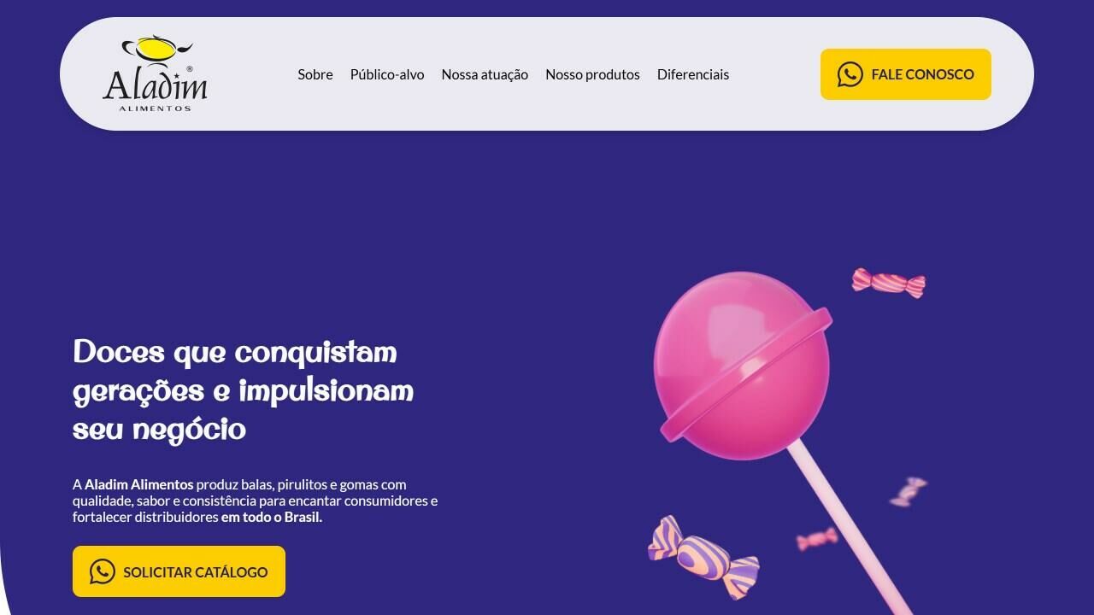Click the WhatsApp icon in Solicitar Catálogo
The image size is (1094, 615).
coord(102,571)
